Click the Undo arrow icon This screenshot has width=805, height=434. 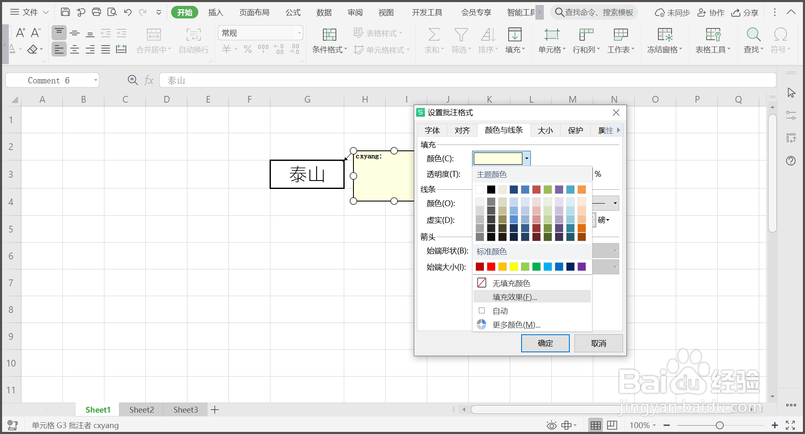coord(128,12)
